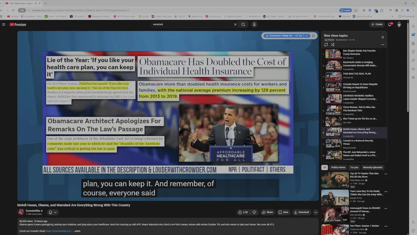Open the browser extensions puzzle icon
This screenshot has width=417, height=235.
(x=382, y=10)
